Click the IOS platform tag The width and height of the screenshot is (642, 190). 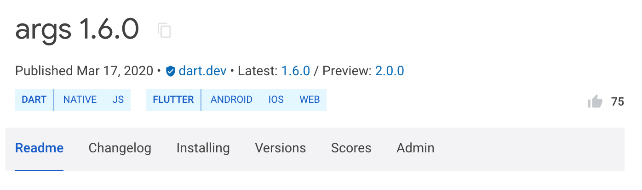tap(276, 100)
